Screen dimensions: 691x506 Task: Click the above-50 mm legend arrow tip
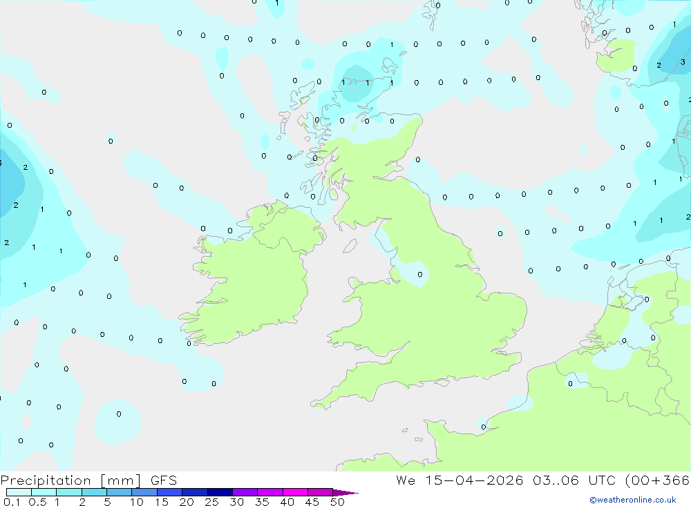[345, 493]
